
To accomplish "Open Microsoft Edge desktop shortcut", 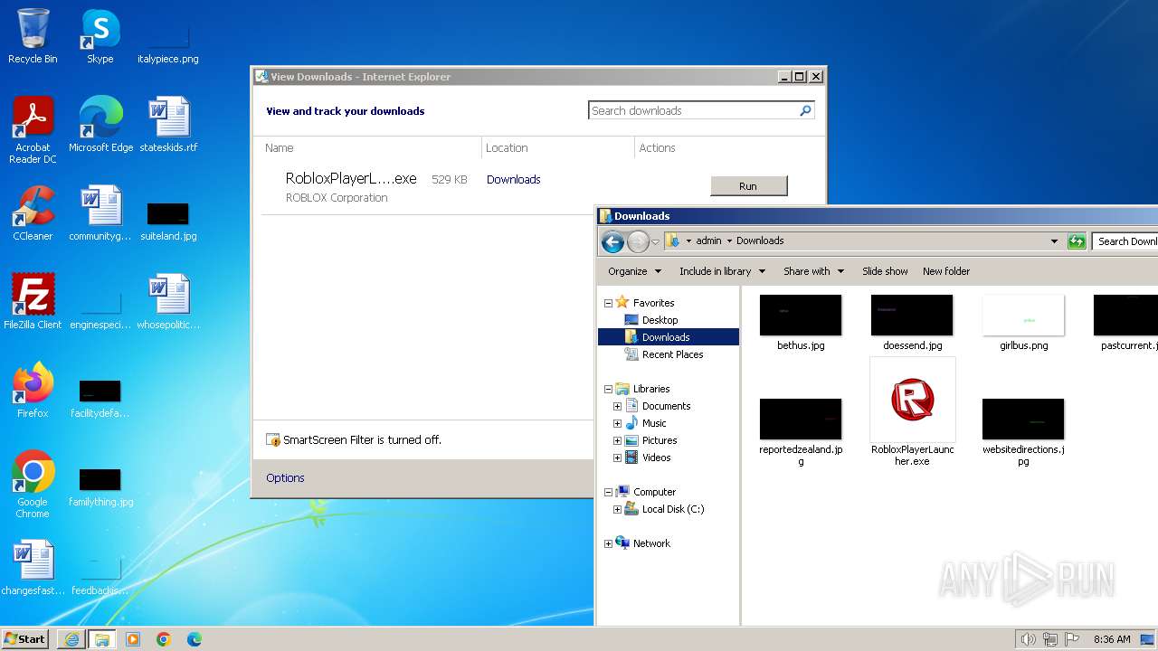I will (x=100, y=124).
